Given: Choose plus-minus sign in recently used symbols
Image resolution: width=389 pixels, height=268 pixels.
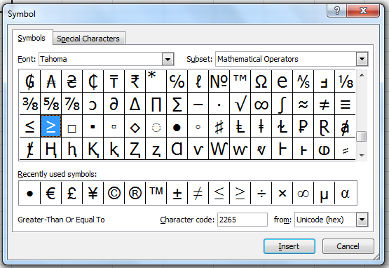Looking at the screenshot, I should coord(177,193).
